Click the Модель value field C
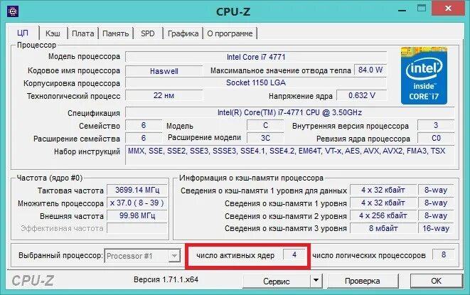Screen dimensions: 470x295 coord(265,125)
